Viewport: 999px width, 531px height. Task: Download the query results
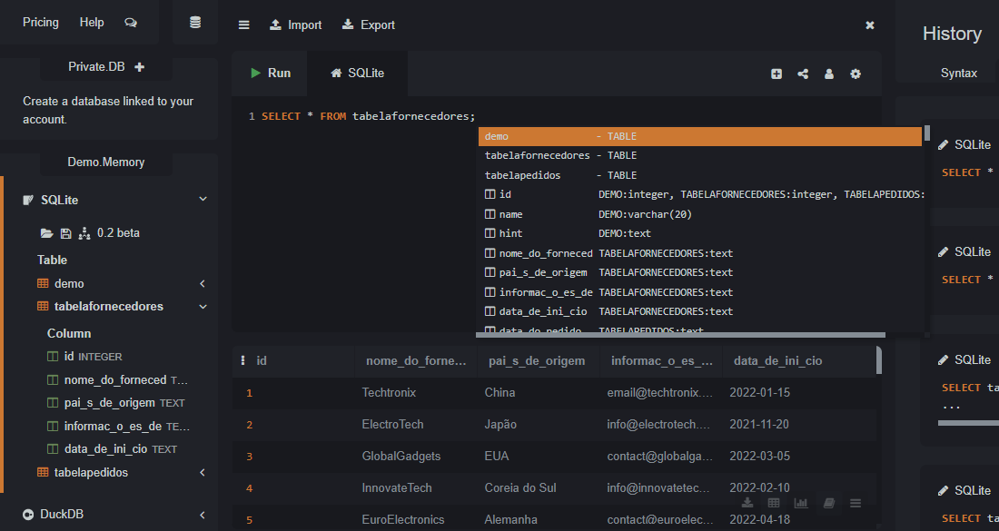747,503
